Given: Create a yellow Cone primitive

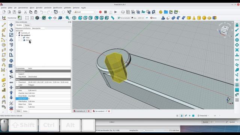Looking at the screenshot, I should coord(194,18).
